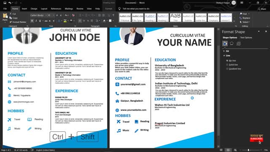Viewport: 270px width, 152px height.
Task: Open the File menu
Action: pos(5,8)
